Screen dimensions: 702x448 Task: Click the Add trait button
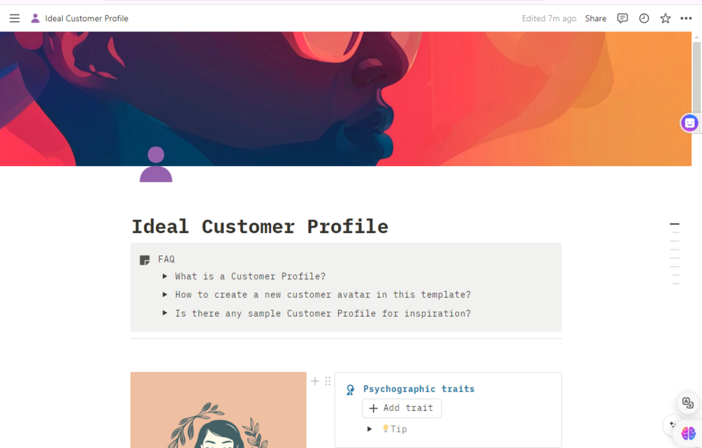[402, 408]
